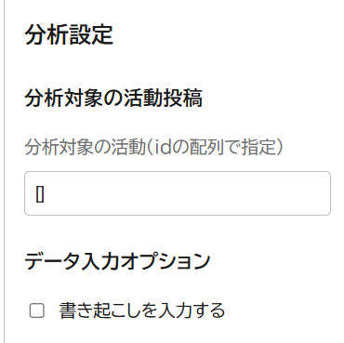The height and width of the screenshot is (343, 344).
Task: Select the 分析対象の活動投稿 section heading
Action: (x=113, y=99)
